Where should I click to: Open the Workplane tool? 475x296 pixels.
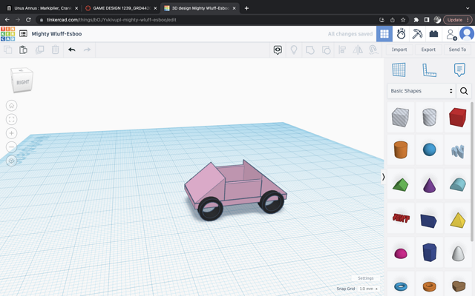click(399, 70)
